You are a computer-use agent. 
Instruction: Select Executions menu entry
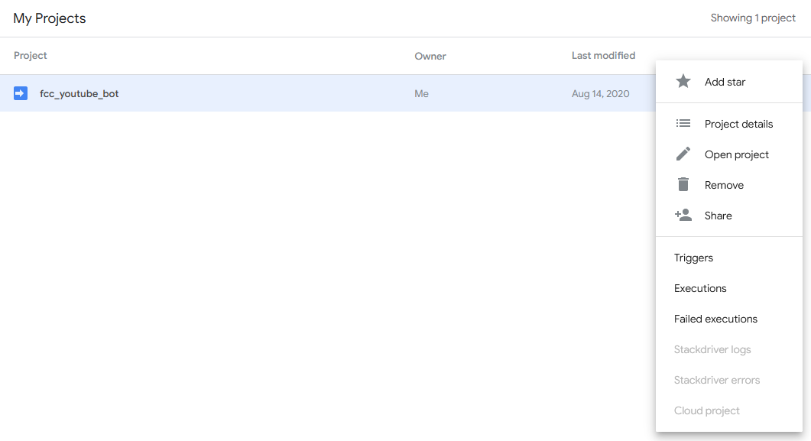click(729, 288)
